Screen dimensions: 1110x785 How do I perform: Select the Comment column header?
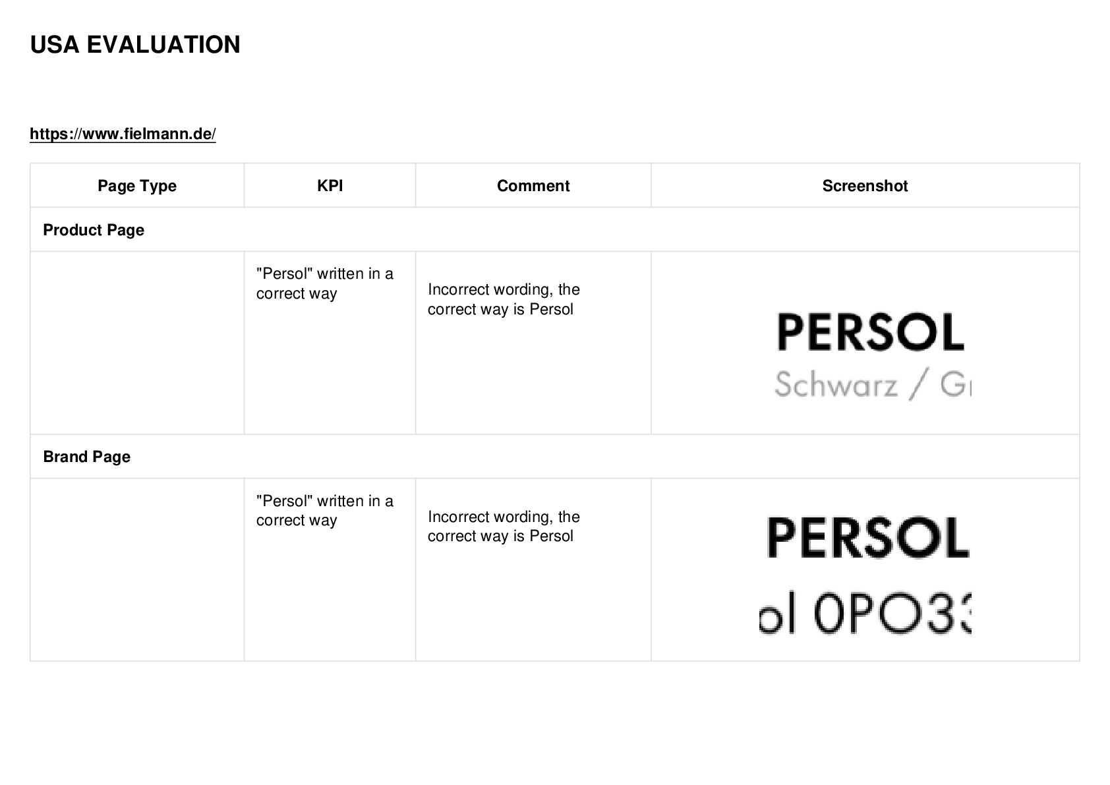click(x=533, y=186)
